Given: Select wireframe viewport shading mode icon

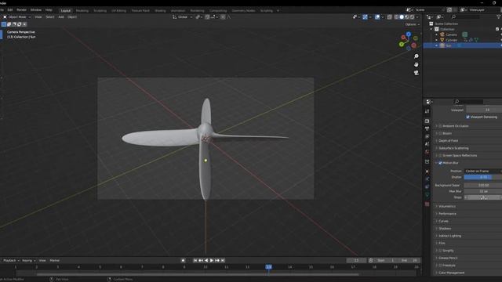Looking at the screenshot, I should 396,17.
